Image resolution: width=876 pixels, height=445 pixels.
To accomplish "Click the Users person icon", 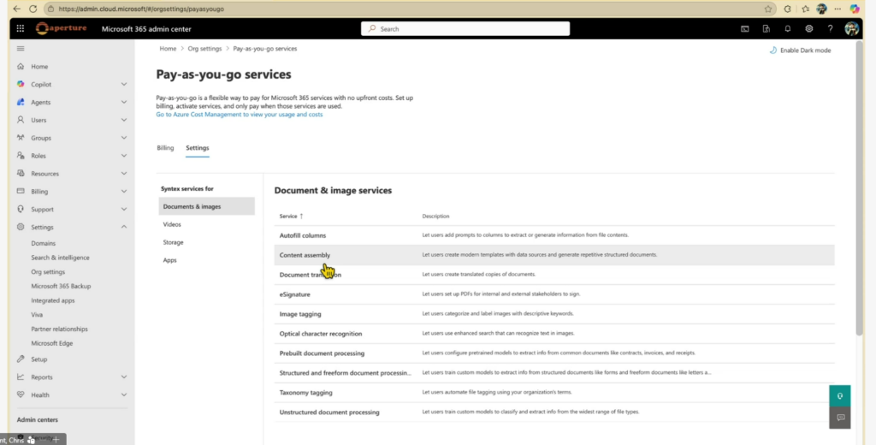I will tap(21, 120).
